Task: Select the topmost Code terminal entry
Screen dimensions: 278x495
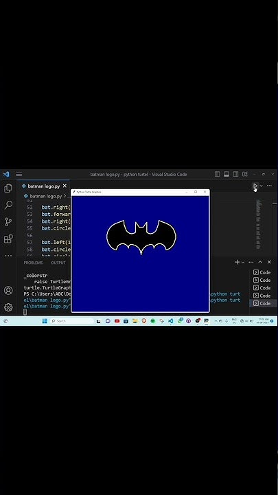Action: pyautogui.click(x=262, y=272)
